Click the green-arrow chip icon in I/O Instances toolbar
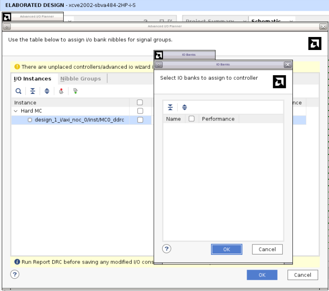 [x=75, y=91]
